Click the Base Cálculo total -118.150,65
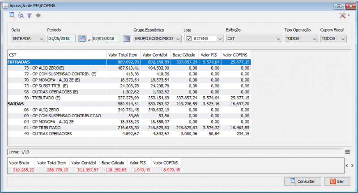This screenshot has width=358, height=193. tap(115, 170)
